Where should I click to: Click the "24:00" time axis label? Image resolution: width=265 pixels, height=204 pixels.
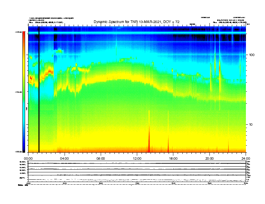[x=246, y=159]
